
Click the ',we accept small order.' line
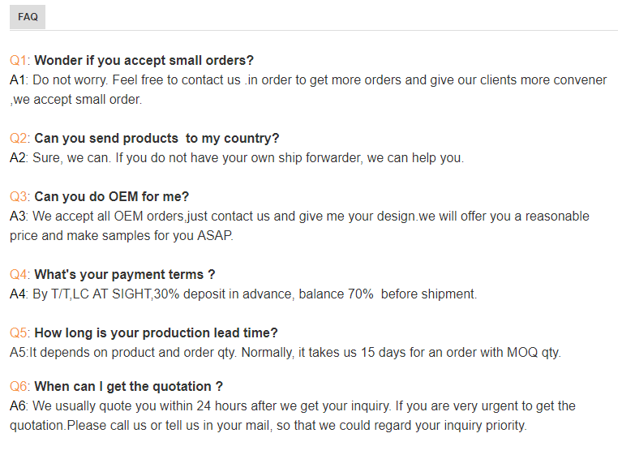(76, 100)
